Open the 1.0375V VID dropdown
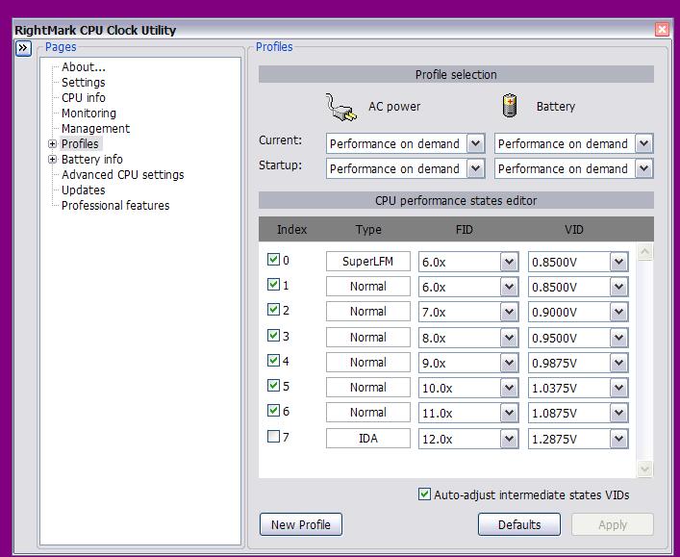The image size is (680, 557). (618, 388)
